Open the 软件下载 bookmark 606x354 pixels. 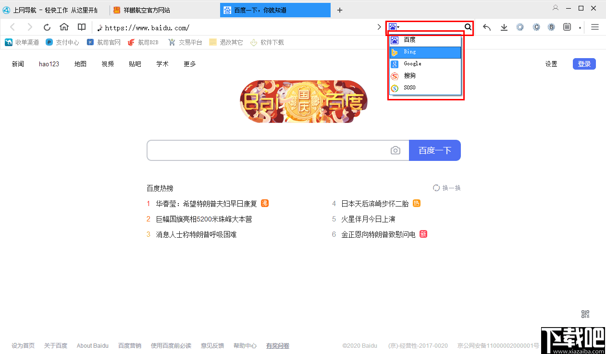pos(267,42)
